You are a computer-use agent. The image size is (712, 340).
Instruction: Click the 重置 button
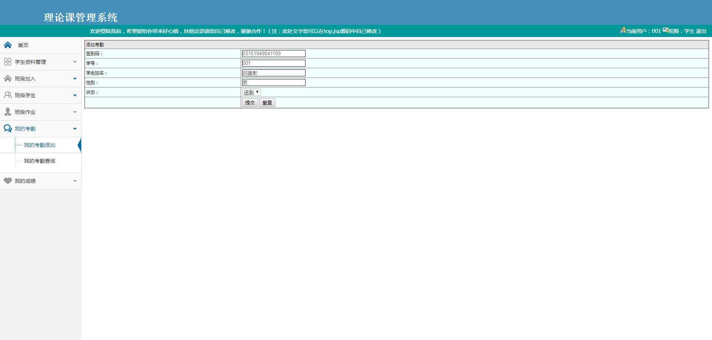267,103
